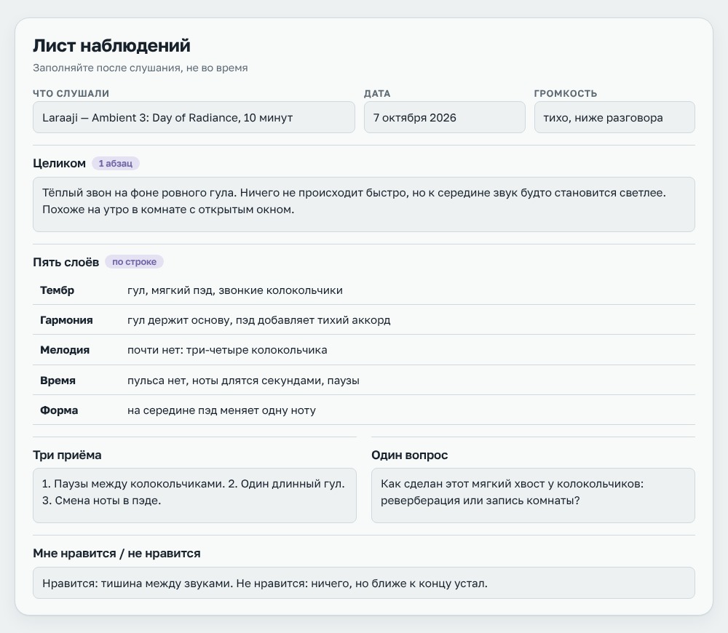Click the 'Мелодия' row label
Screen dimensions: 728x633
(x=65, y=350)
